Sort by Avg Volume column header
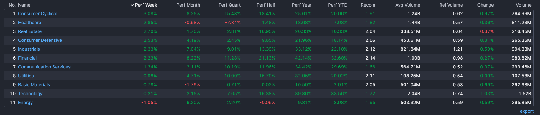The height and width of the screenshot is (115, 540). (408, 5)
